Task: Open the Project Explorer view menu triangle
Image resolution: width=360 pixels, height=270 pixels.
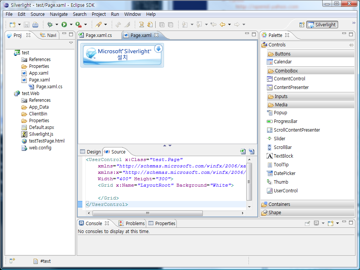Action: tap(71, 43)
